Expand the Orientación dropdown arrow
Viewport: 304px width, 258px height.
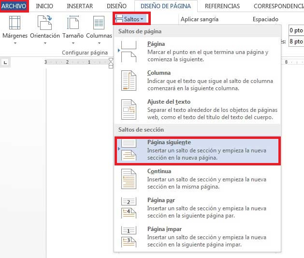[45, 43]
